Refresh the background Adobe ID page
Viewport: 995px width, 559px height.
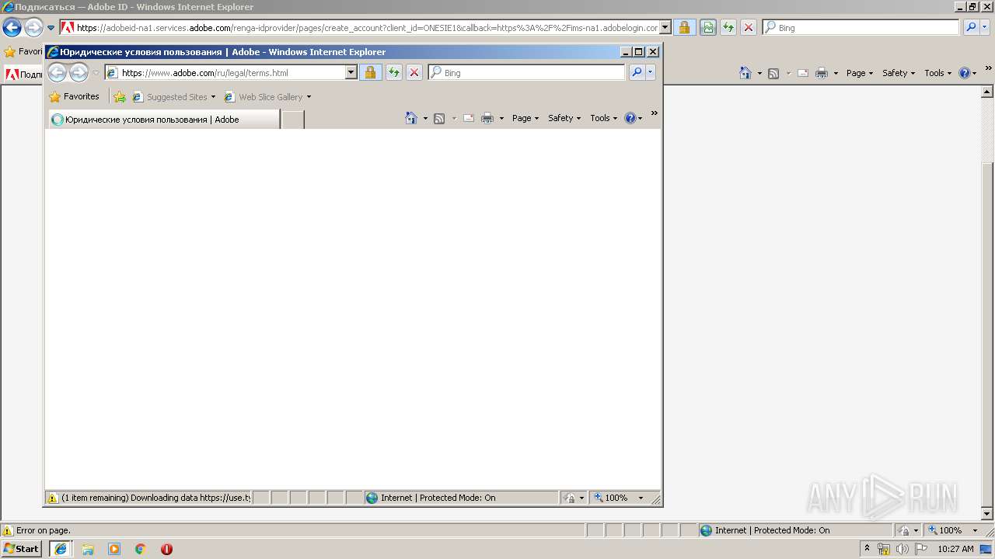[x=728, y=27]
